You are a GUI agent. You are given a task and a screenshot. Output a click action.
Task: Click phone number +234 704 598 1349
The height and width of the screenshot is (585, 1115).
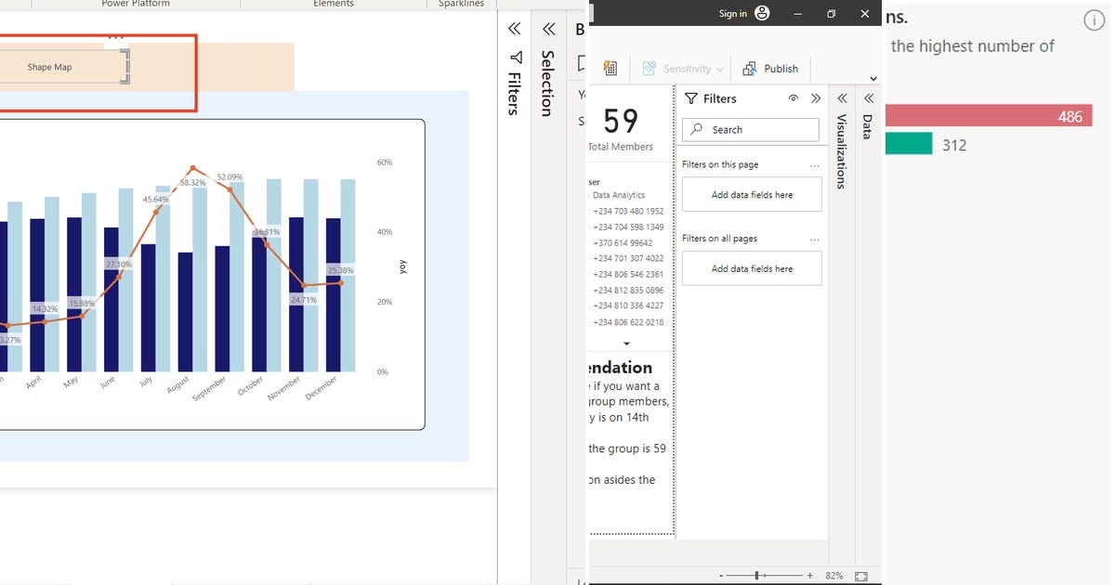(628, 227)
